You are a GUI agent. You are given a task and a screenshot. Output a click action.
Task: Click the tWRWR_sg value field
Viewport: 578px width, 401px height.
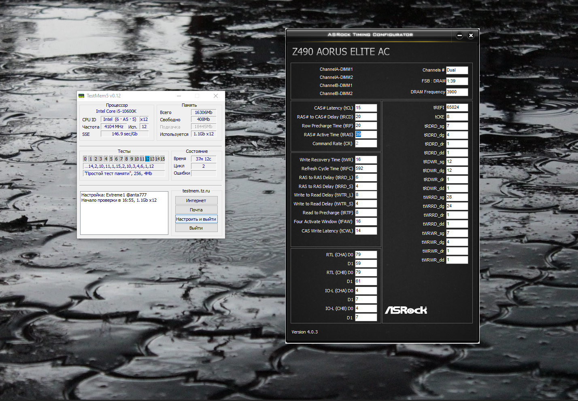tap(457, 233)
